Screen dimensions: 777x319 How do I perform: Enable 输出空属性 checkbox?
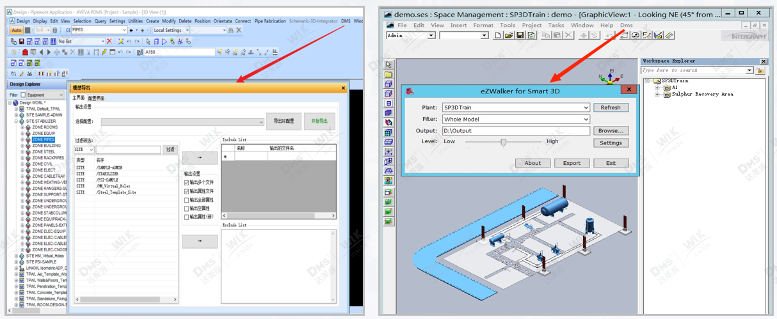(x=187, y=208)
